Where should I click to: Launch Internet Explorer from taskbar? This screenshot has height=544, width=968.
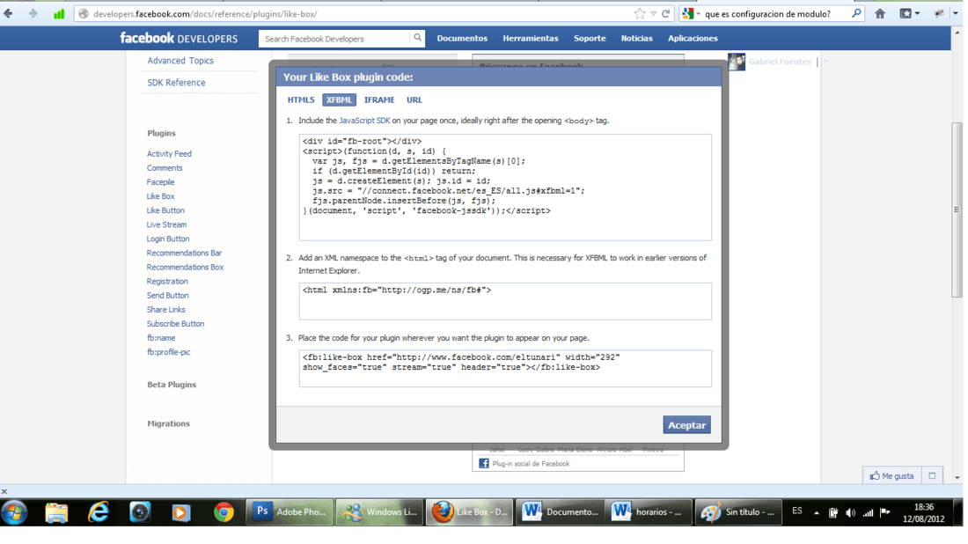click(99, 512)
